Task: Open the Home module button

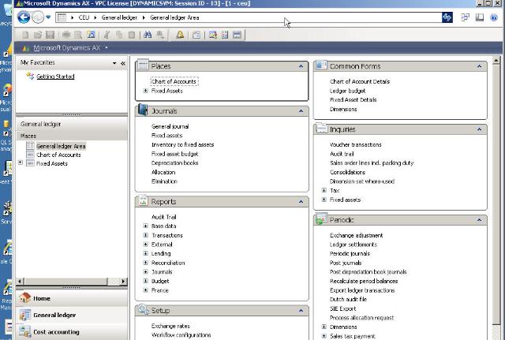Action: click(x=72, y=298)
